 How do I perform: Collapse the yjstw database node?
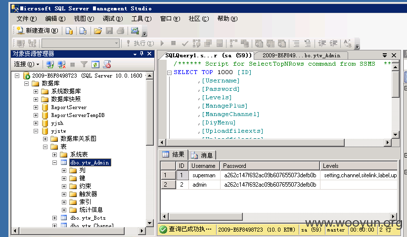click(x=36, y=131)
